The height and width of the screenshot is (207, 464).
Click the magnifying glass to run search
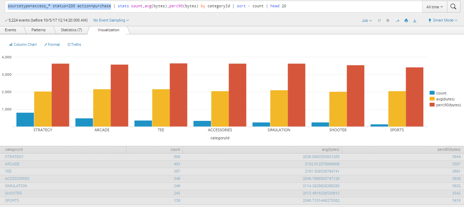454,7
